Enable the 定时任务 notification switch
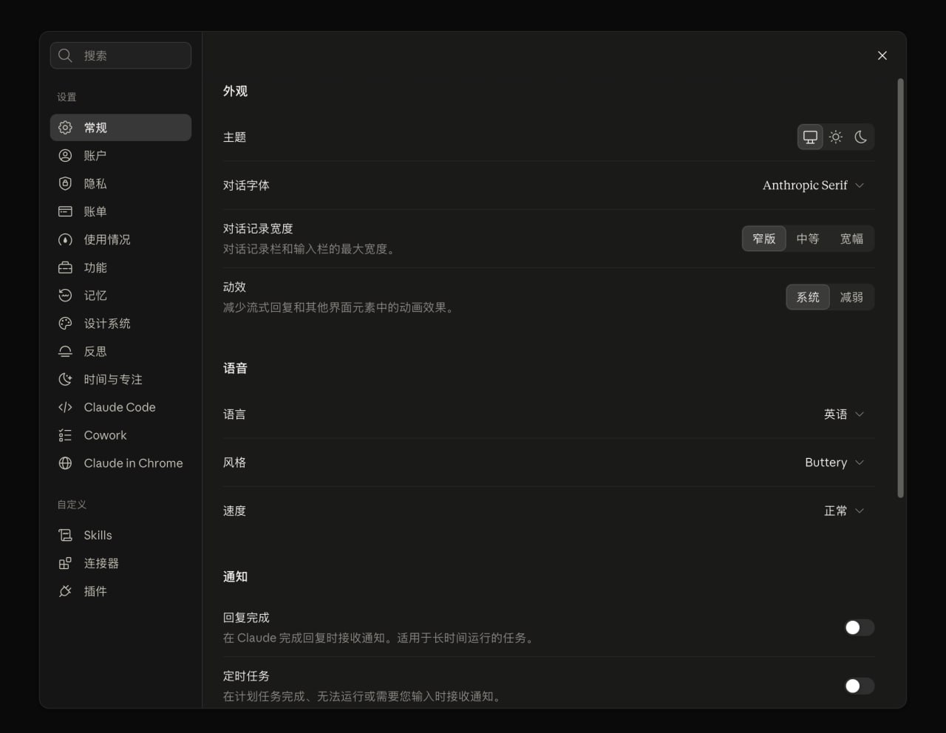The height and width of the screenshot is (733, 946). click(860, 686)
